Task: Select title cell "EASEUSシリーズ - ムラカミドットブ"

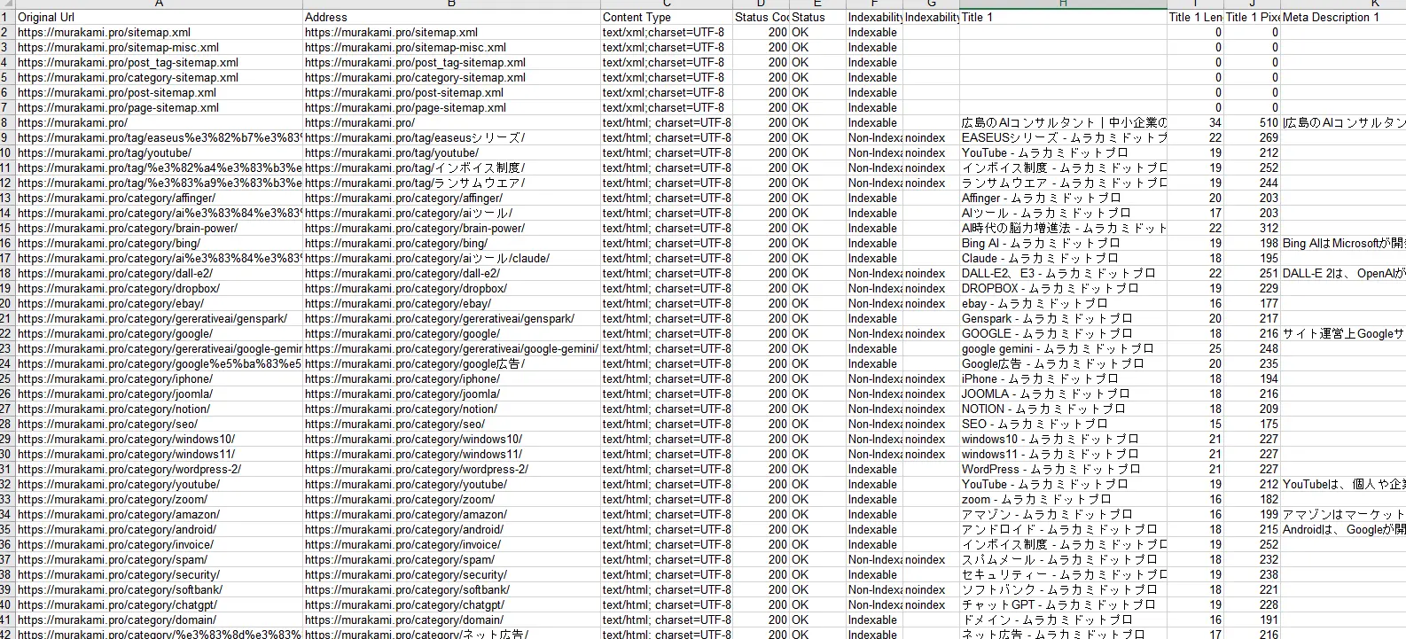Action: click(x=1063, y=137)
